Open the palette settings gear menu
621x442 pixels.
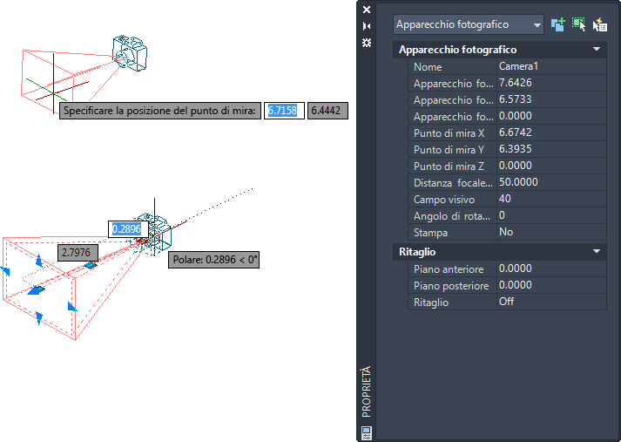(367, 43)
